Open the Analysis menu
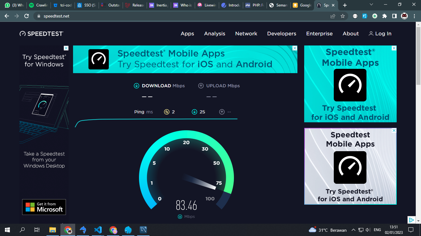The height and width of the screenshot is (236, 421). 215,33
